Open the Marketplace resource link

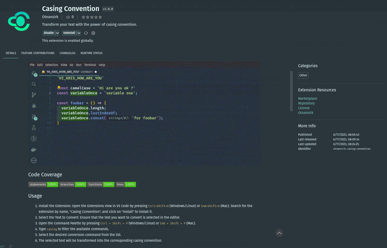tap(307, 98)
